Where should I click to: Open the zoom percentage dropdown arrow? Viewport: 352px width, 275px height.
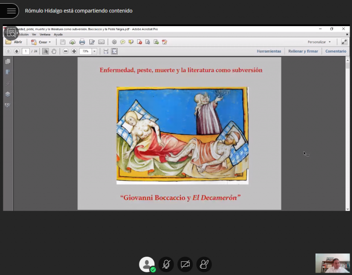tap(94, 51)
